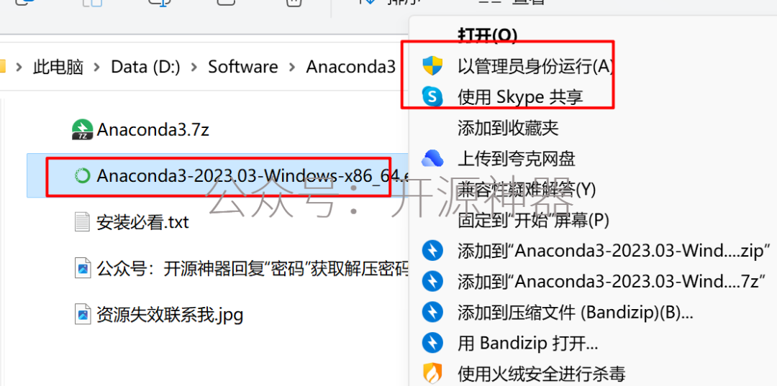Image resolution: width=777 pixels, height=386 pixels.
Task: Click the Anaconda3.7z archive icon
Action: [82, 129]
